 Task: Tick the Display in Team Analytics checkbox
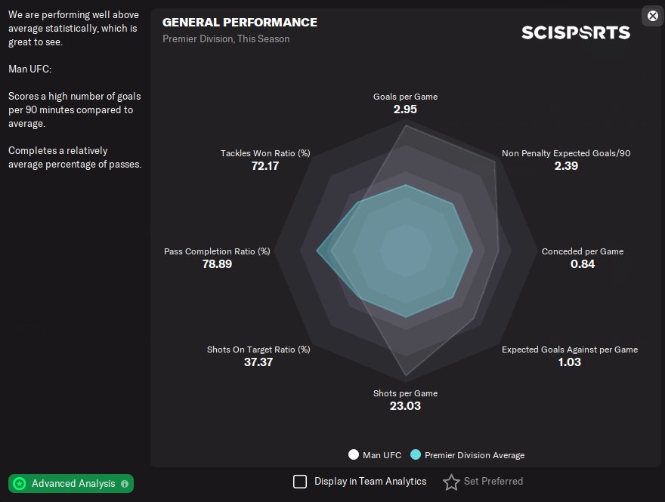coord(300,482)
